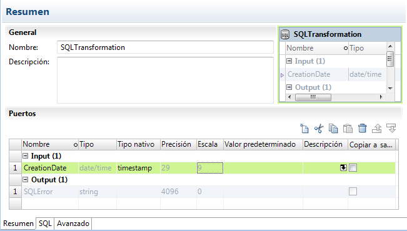The height and width of the screenshot is (231, 407).
Task: Click the Delete (trash) port icon
Action: coord(363,129)
